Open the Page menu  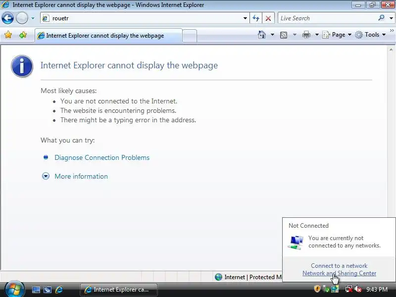tap(337, 35)
